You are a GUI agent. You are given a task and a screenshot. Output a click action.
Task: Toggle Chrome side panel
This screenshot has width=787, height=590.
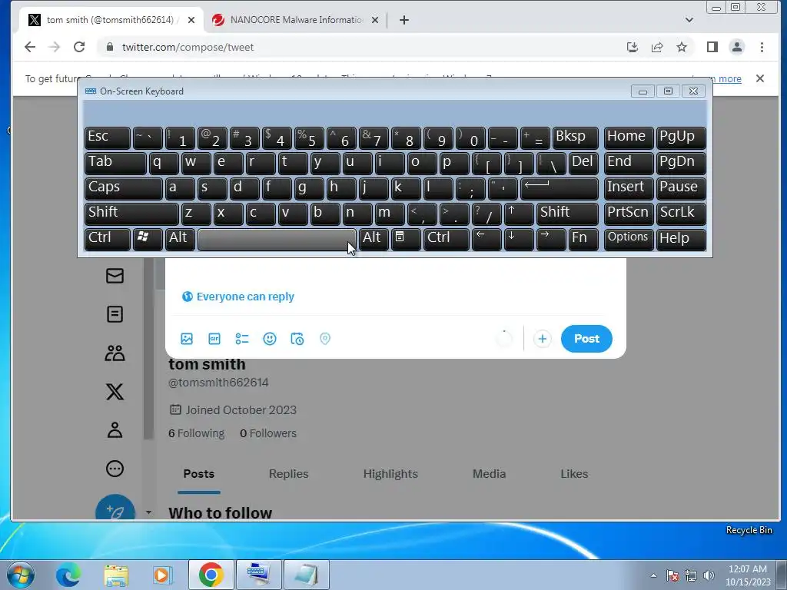point(712,47)
